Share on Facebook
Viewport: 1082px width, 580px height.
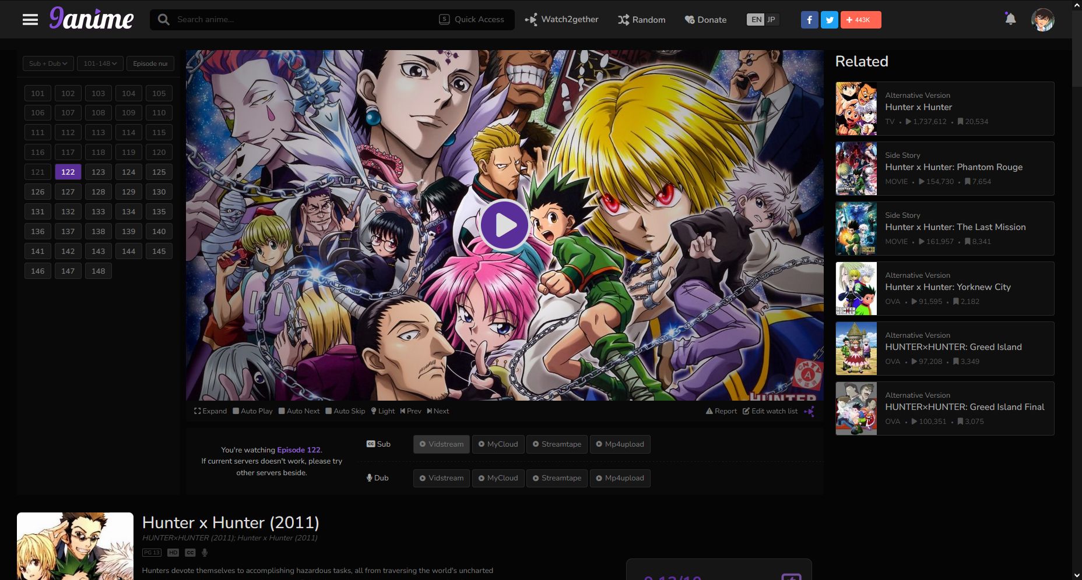coord(809,20)
